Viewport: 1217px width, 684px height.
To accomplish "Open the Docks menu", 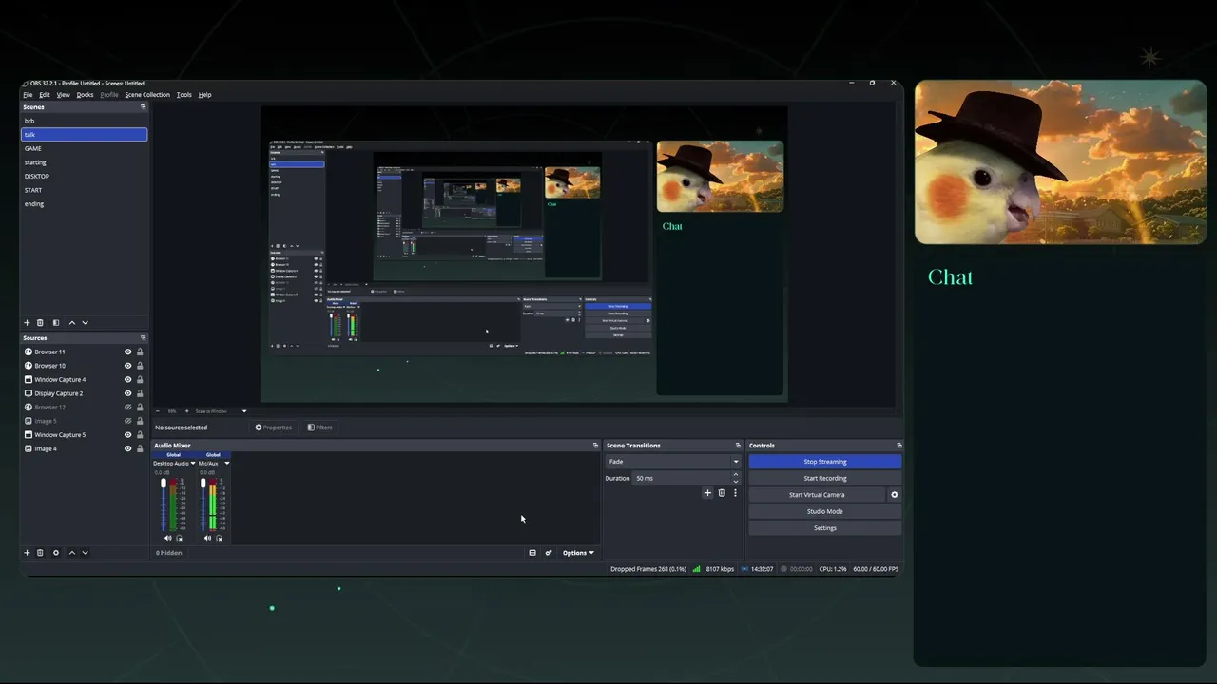I will pyautogui.click(x=86, y=95).
